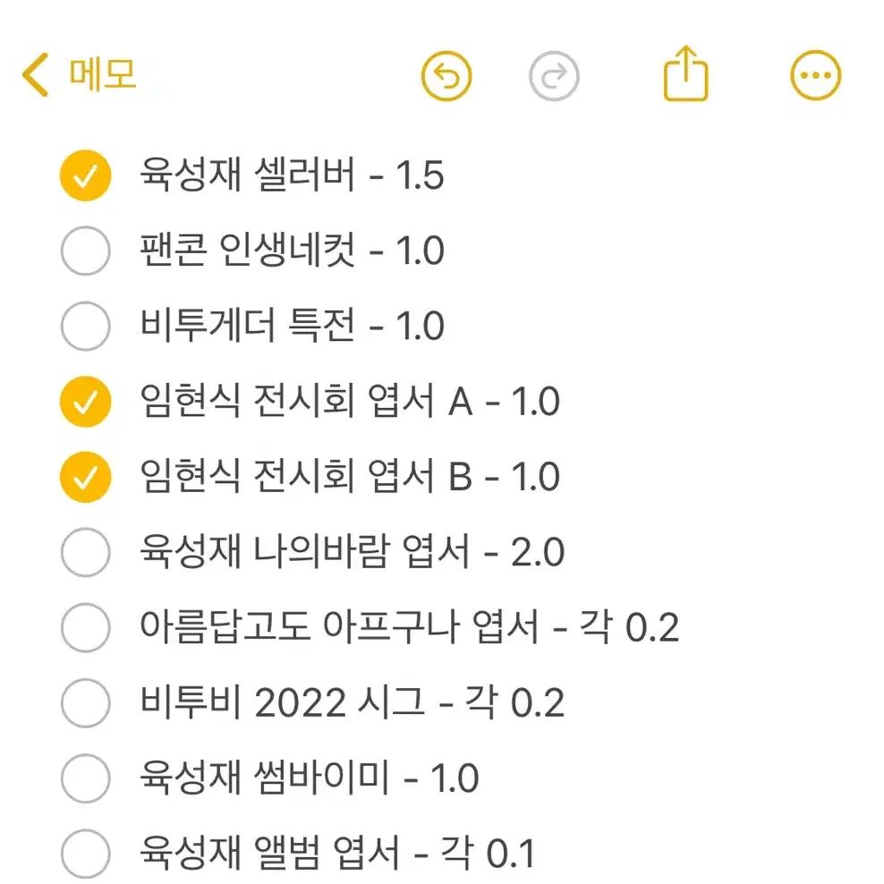Tap the undo arrow icon
The height and width of the screenshot is (884, 884).
[446, 76]
